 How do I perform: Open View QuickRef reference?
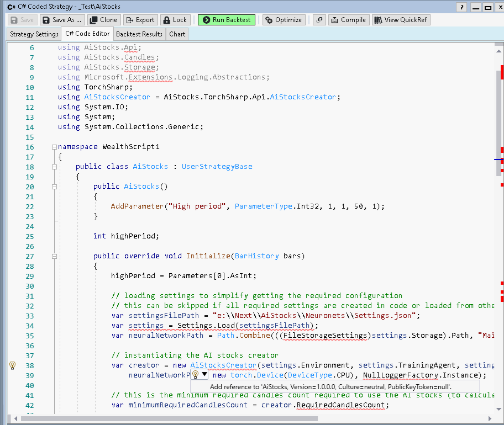[401, 20]
